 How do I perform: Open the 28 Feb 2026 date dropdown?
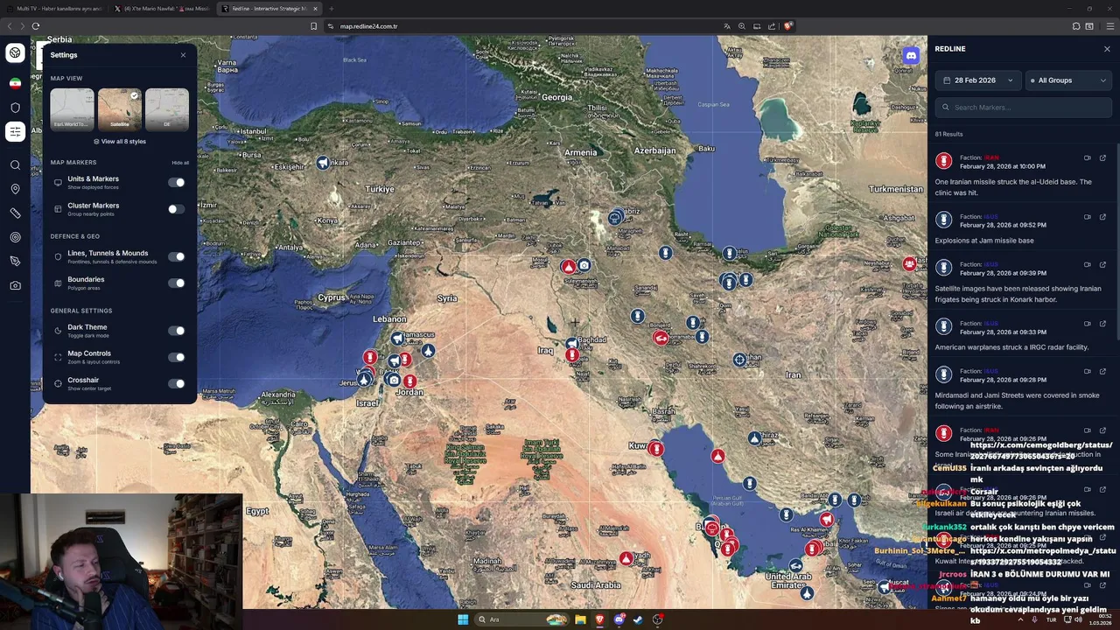[978, 80]
